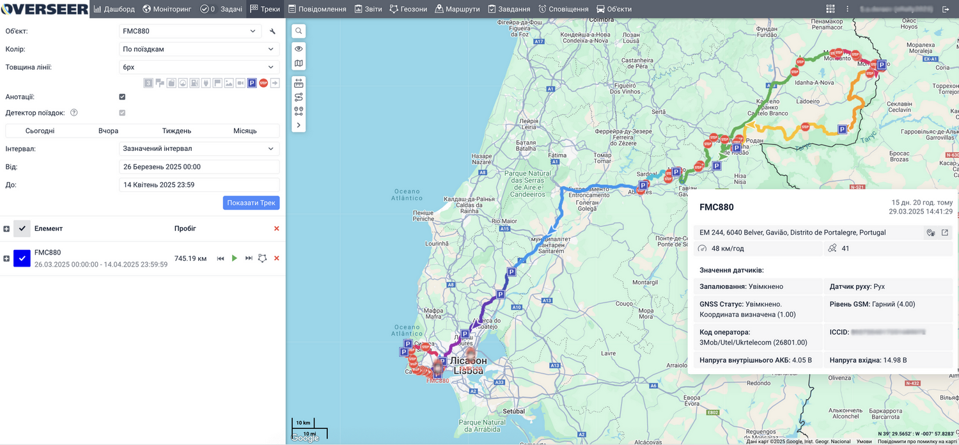This screenshot has height=445, width=959.
Task: Toggle the flags event marker icon
Action: (x=160, y=83)
